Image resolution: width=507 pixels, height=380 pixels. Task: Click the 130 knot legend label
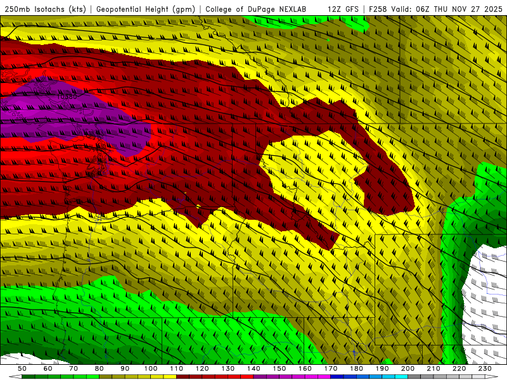pyautogui.click(x=228, y=369)
